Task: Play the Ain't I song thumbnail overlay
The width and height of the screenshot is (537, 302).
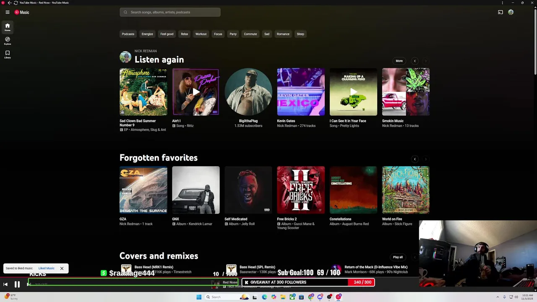Action: click(x=196, y=92)
